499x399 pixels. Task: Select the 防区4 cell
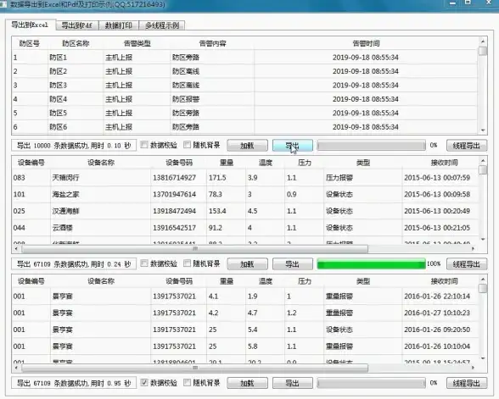pyautogui.click(x=76, y=99)
